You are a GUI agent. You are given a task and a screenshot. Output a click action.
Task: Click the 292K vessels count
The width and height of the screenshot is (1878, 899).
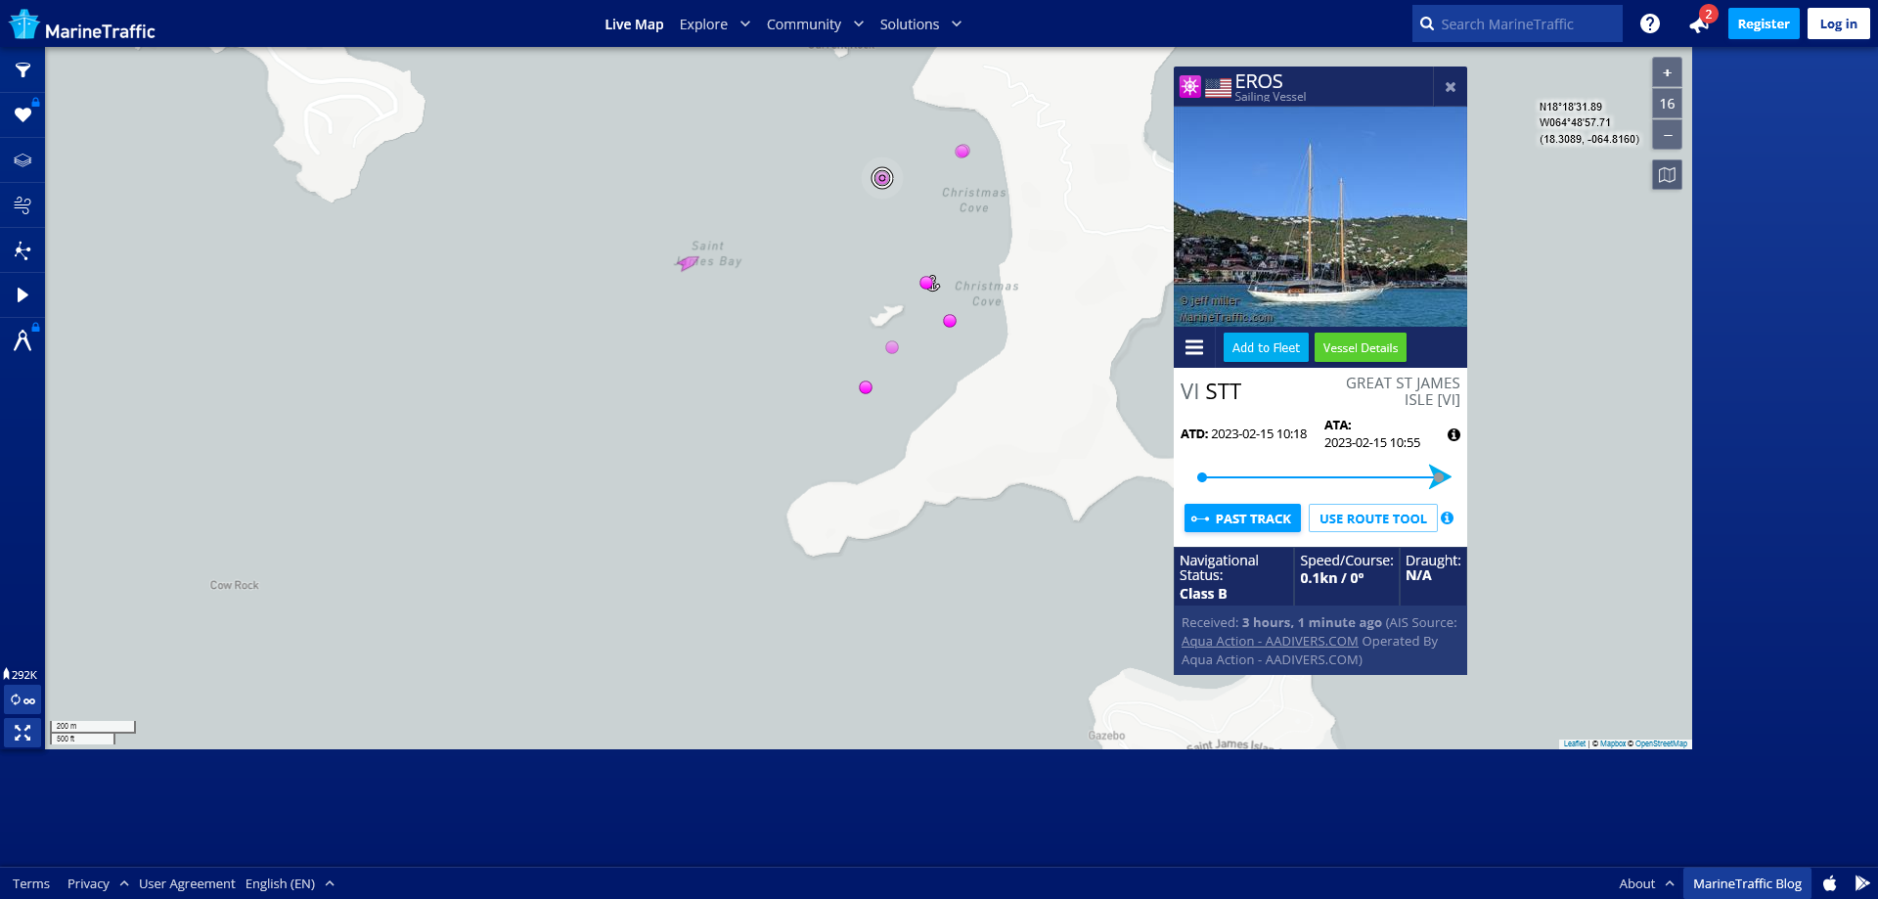pyautogui.click(x=21, y=675)
